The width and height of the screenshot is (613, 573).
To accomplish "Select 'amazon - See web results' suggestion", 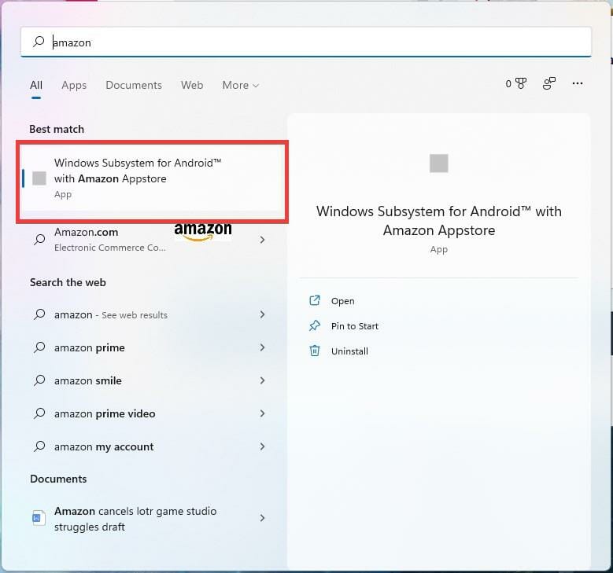I will [x=150, y=315].
